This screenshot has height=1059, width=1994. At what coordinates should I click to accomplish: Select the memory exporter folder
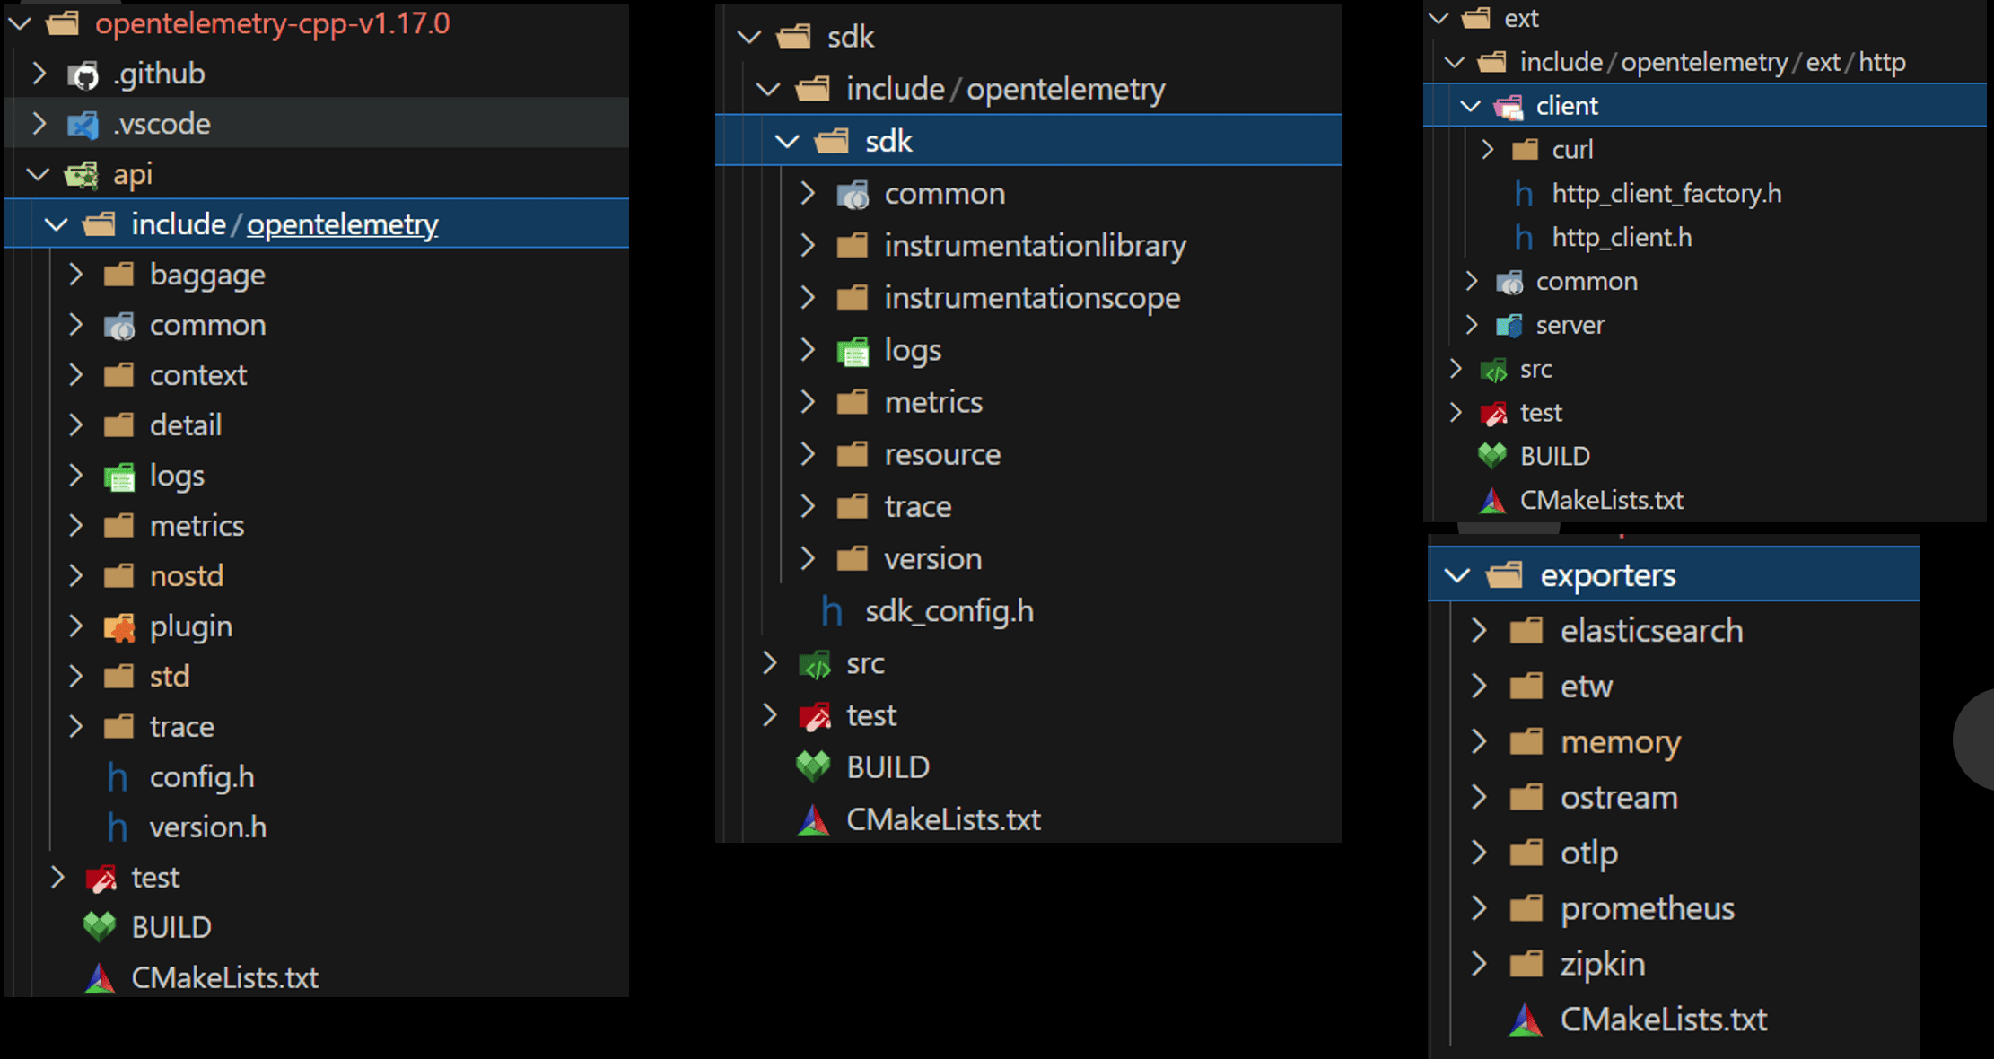pos(1675,743)
